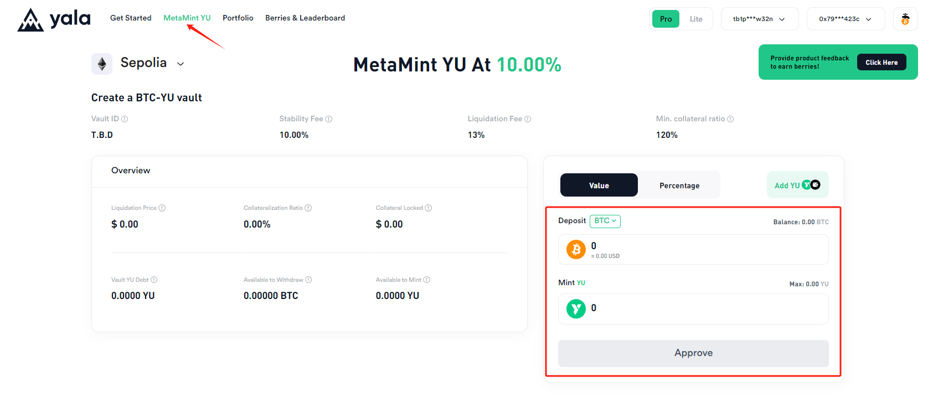Screen dimensions: 933x402
Task: Click Liquidation Fee info icon
Action: tap(528, 119)
